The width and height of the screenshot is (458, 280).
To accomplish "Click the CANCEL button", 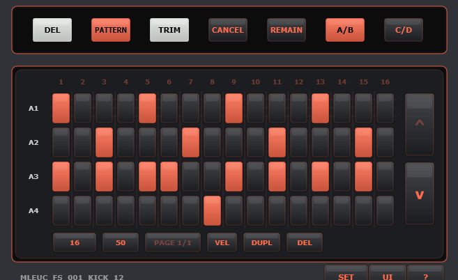I will 228,30.
